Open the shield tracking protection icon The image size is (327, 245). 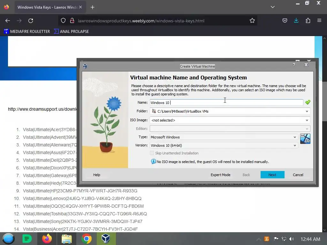(x=63, y=21)
